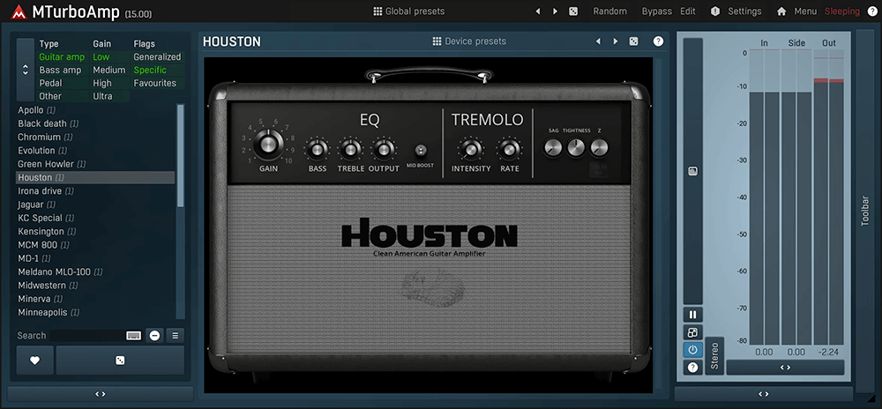Click the Sleeping status indicator
Screen dimensions: 882x409
tap(842, 11)
